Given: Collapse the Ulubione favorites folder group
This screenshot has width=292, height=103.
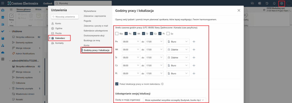Looking at the screenshot, I should [x=10, y=31].
